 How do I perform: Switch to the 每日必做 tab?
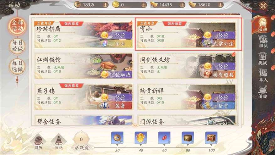coord(17,46)
